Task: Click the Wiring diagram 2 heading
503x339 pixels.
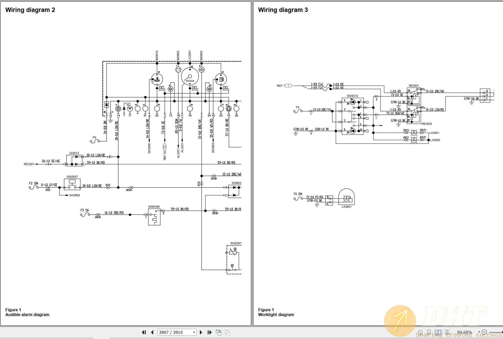Action: [x=30, y=10]
